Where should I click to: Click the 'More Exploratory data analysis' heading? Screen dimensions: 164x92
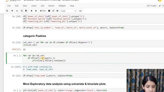tap(64, 84)
